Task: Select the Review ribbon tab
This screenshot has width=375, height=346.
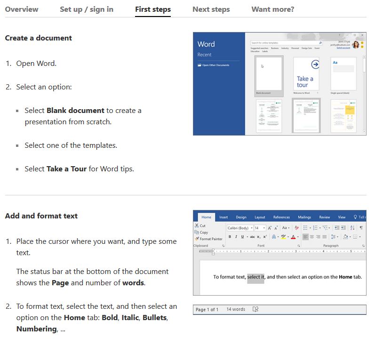Action: tap(325, 217)
